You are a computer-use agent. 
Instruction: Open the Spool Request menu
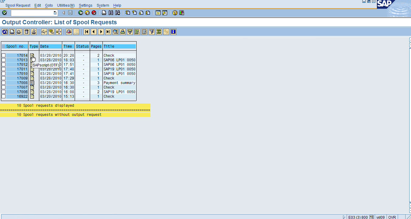click(18, 5)
